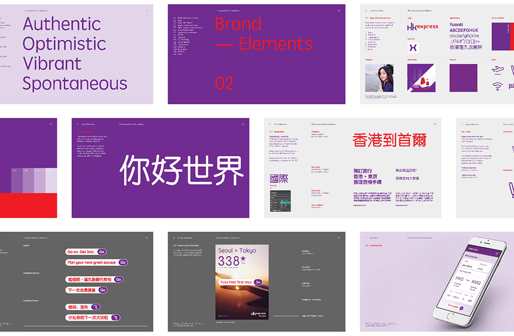The width and height of the screenshot is (514, 336).
Task: Click the HK Express X app icon
Action: (413, 48)
